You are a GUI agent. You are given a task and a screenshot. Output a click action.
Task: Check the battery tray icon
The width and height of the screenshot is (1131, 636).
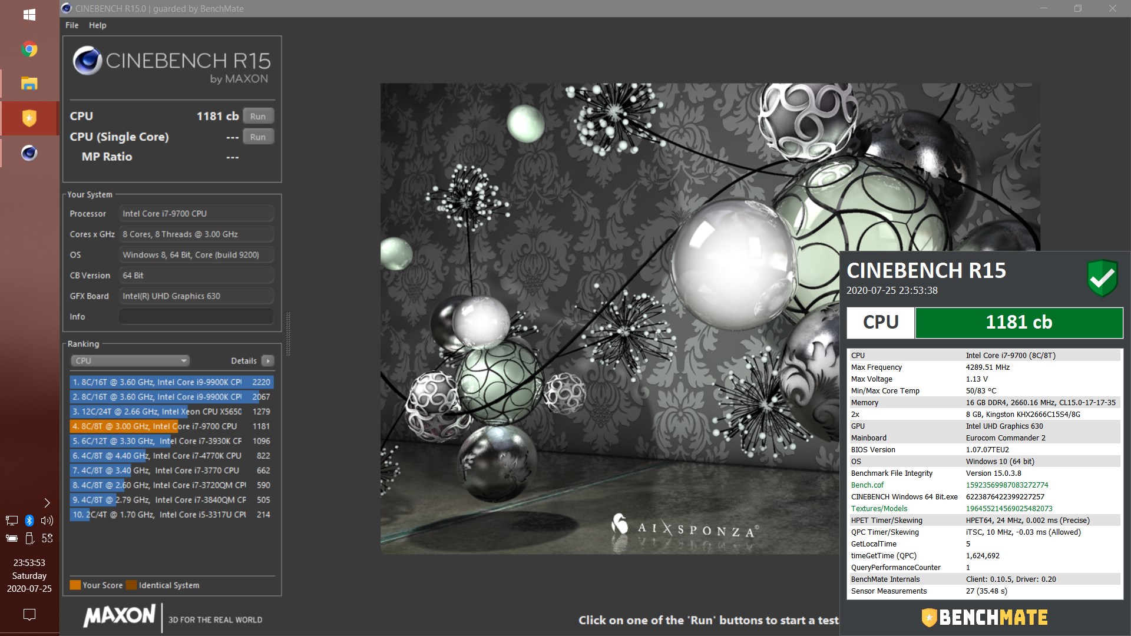pyautogui.click(x=12, y=538)
